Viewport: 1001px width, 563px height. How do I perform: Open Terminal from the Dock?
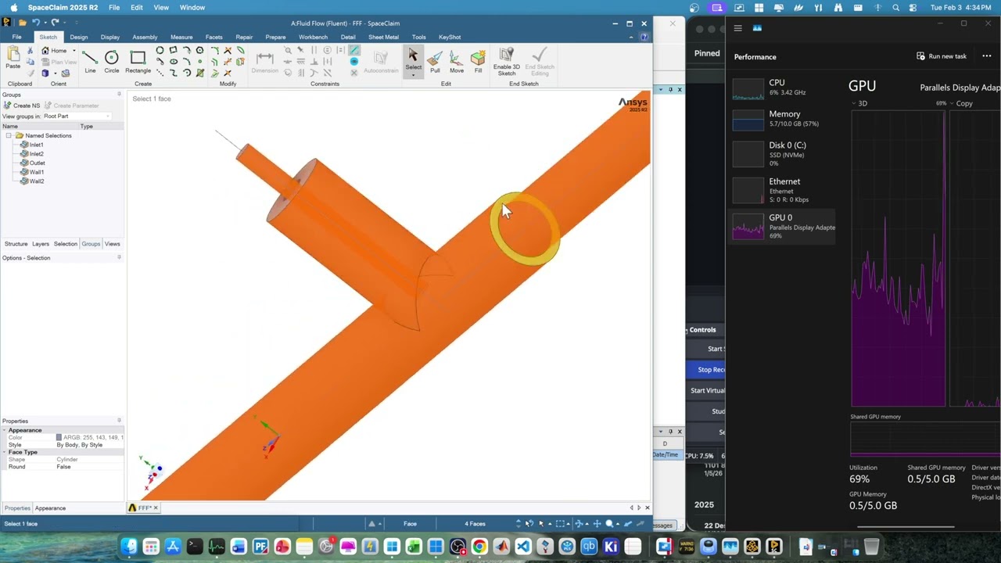point(195,547)
